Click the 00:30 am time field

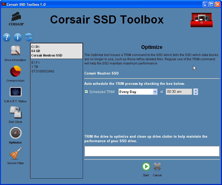coord(179,92)
